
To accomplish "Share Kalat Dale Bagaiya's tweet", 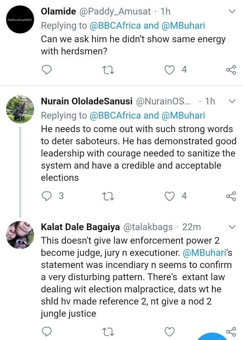I will pos(231,331).
